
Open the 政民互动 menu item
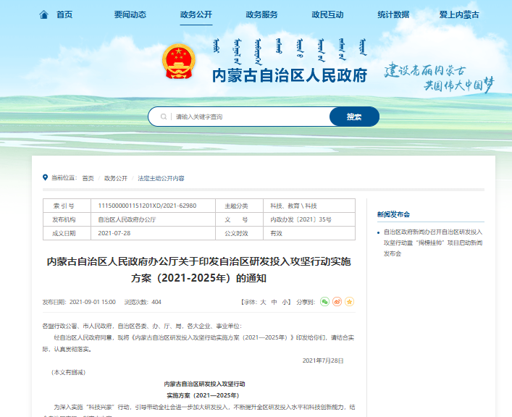click(327, 14)
